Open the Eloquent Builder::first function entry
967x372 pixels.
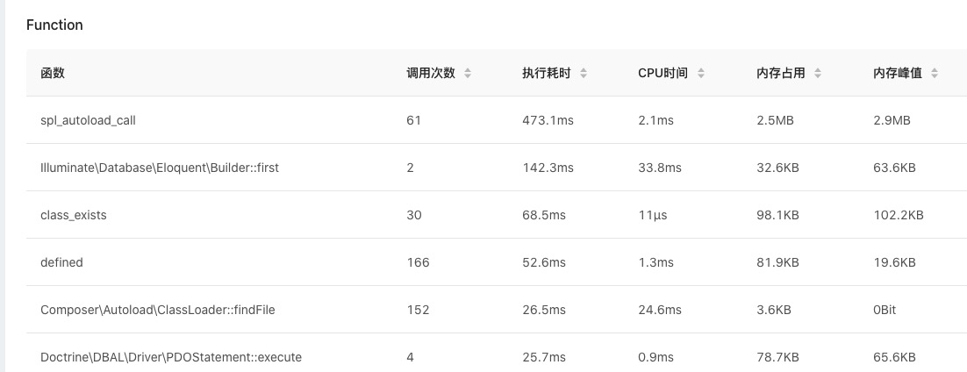(160, 168)
